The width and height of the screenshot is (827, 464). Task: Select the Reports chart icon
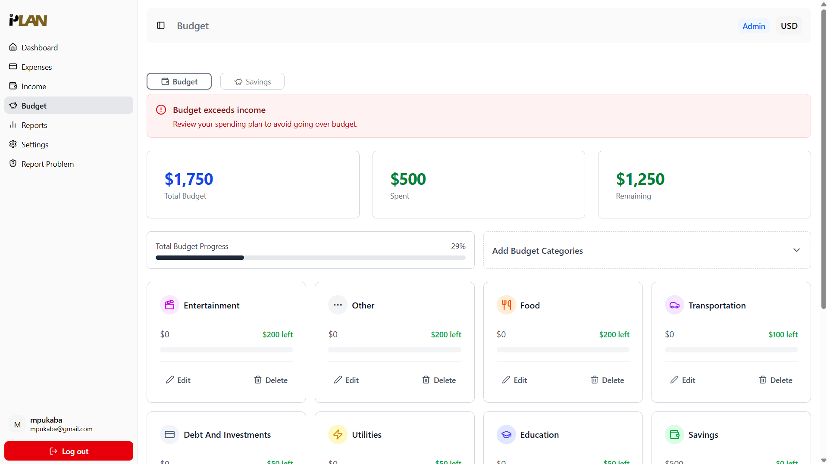13,125
